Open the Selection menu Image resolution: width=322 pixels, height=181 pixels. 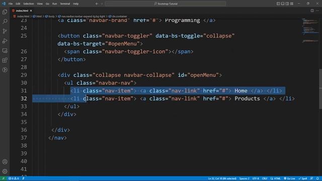point(28,4)
